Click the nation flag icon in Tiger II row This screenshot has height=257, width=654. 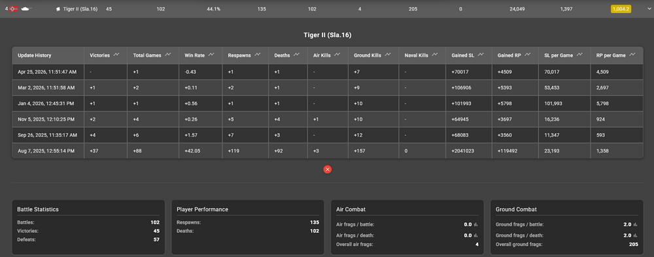click(x=13, y=8)
